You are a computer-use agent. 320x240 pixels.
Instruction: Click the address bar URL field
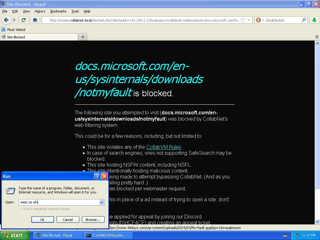tap(144, 20)
